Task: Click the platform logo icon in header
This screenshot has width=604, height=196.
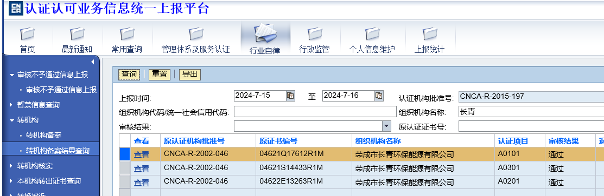Action: click(x=15, y=8)
